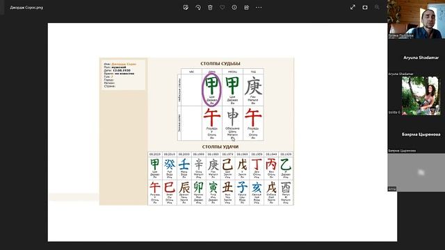Click luck pillar stem 辛
445x250 pixels.
pyautogui.click(x=199, y=165)
